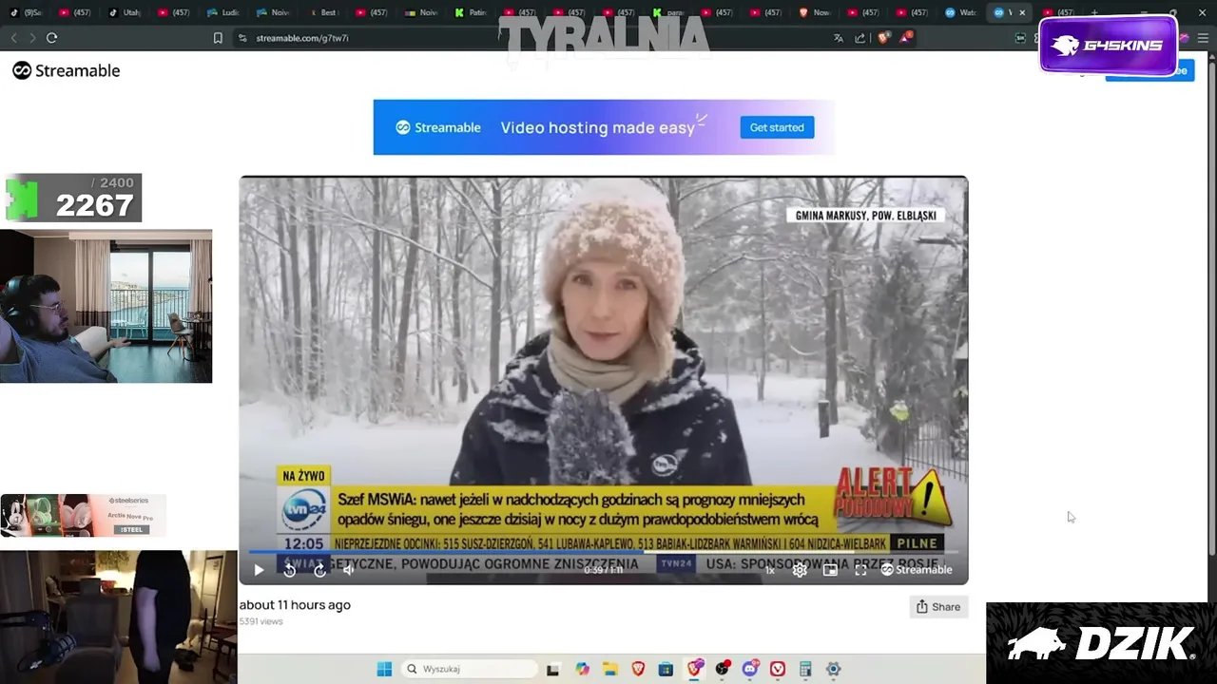Open the 1x playback speed menu
1217x684 pixels.
pyautogui.click(x=770, y=570)
